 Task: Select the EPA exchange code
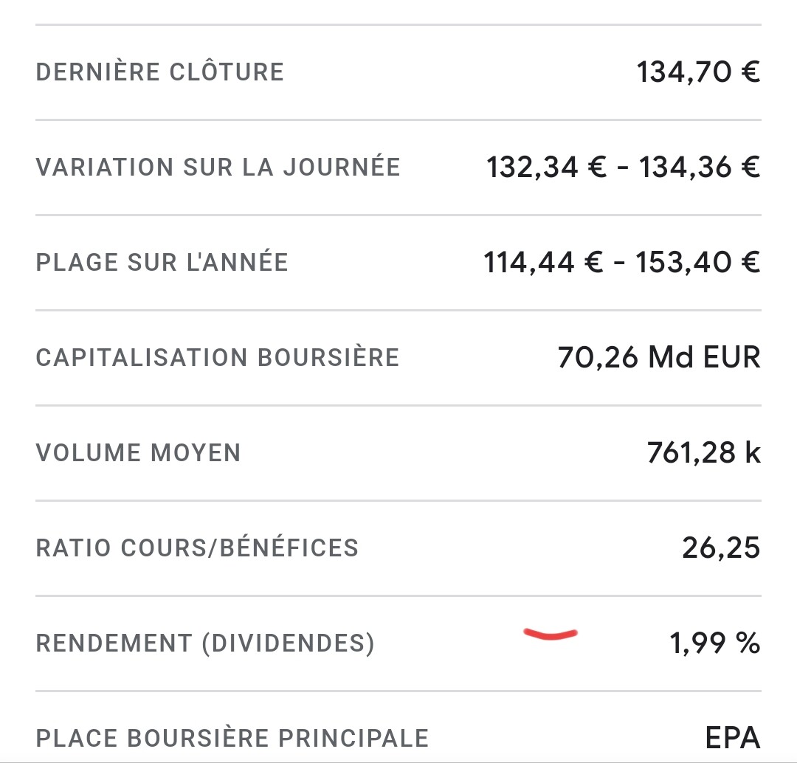(733, 738)
